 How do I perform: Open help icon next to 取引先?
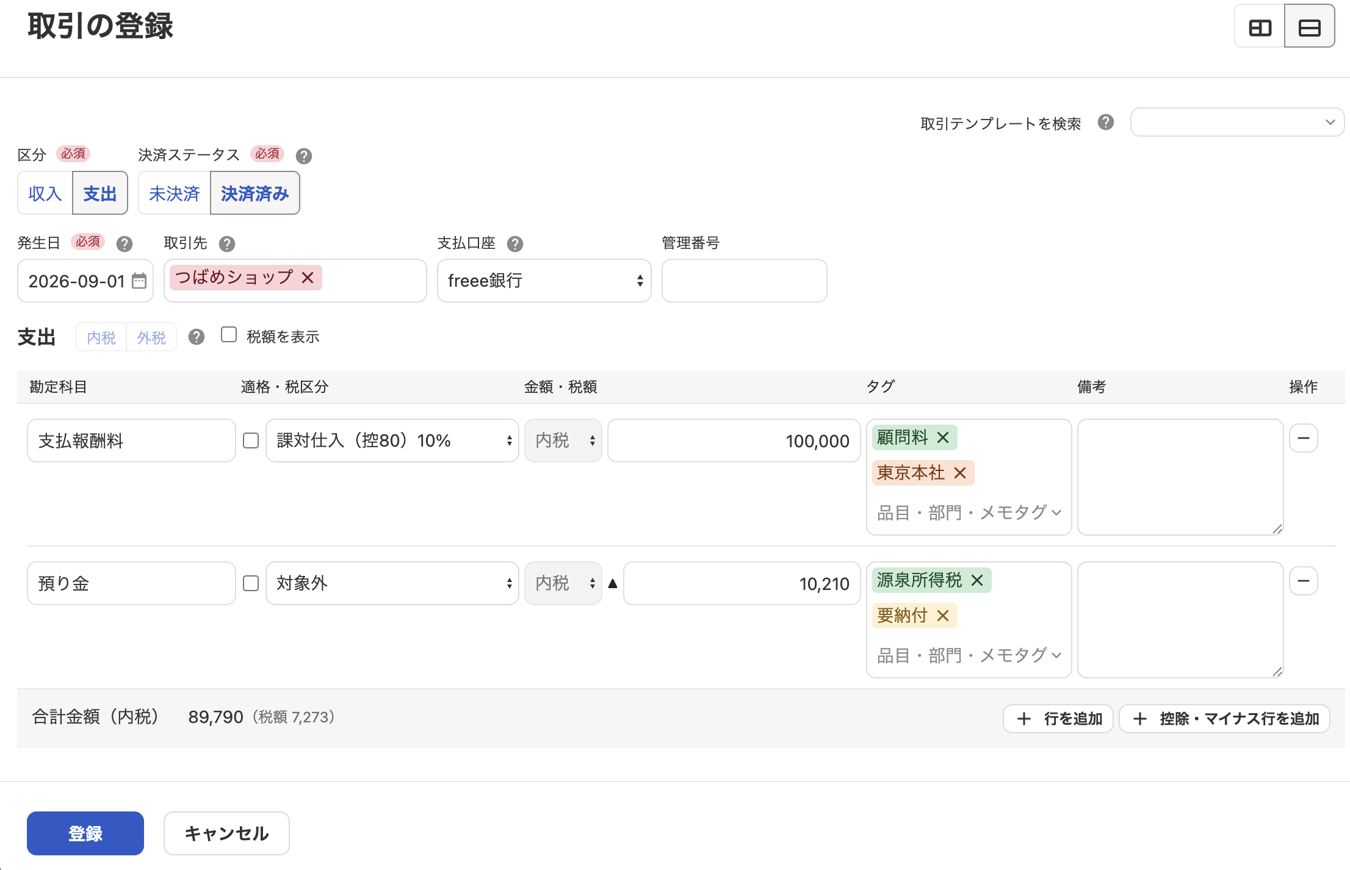click(227, 244)
